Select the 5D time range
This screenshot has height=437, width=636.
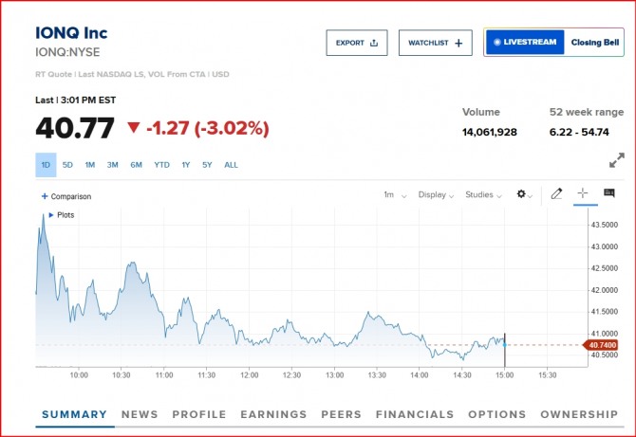pos(67,165)
